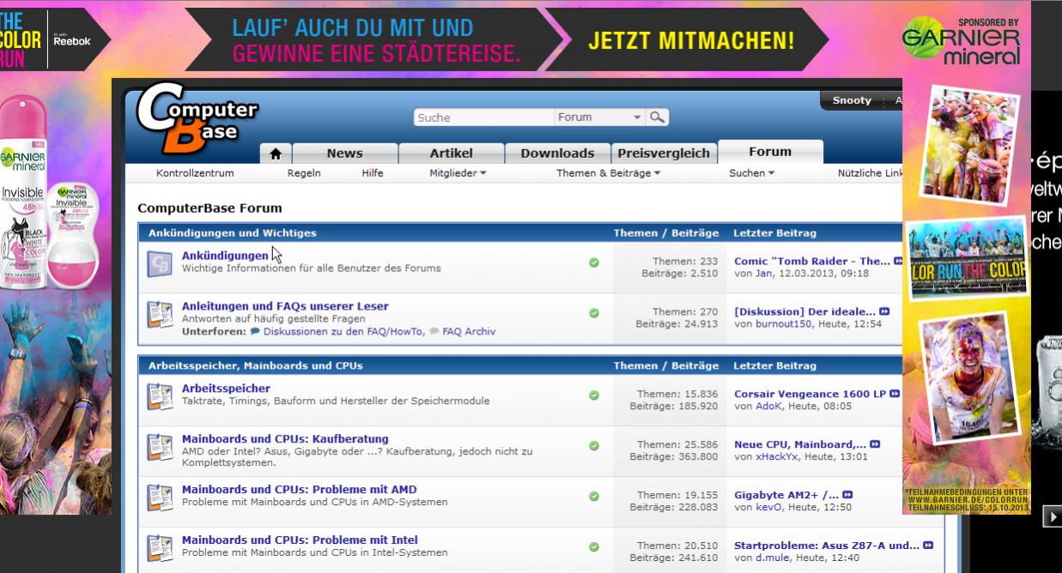Open Arbeitsspeicher, Mainboards und CPUs category header
The image size is (1062, 573).
255,365
